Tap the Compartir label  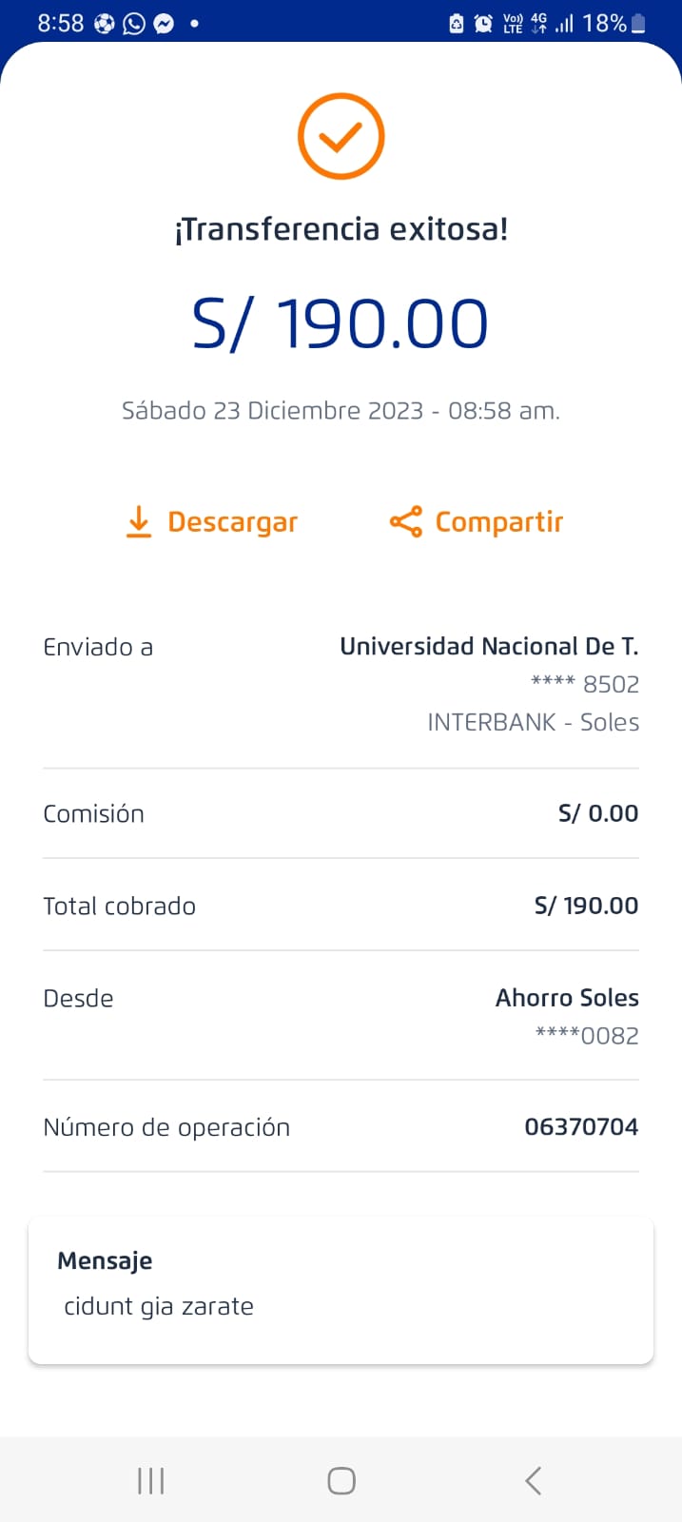pos(498,522)
